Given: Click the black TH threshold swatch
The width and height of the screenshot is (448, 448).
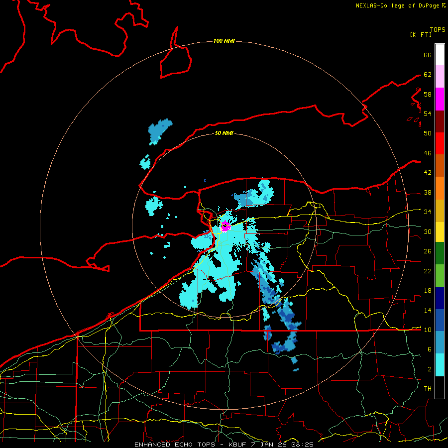Looking at the screenshot, I should [x=440, y=387].
